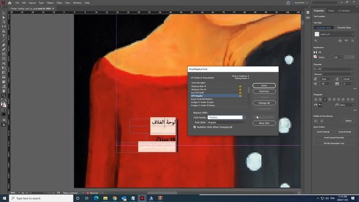Click the Windows taskbar search box
This screenshot has width=359, height=202.
pyautogui.click(x=41, y=198)
